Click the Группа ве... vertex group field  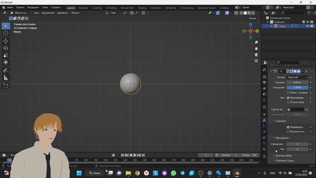click(x=295, y=110)
